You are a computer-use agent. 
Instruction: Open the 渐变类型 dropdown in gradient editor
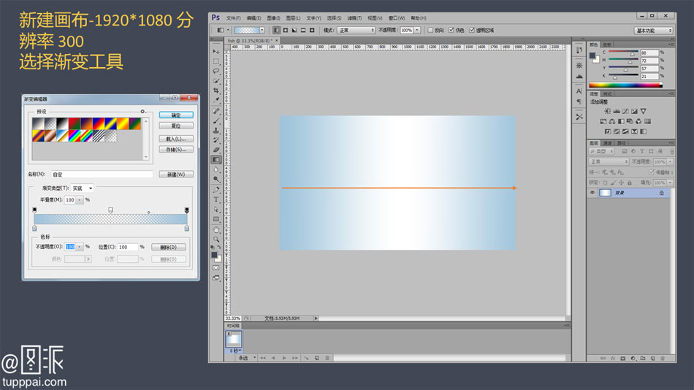coord(82,188)
